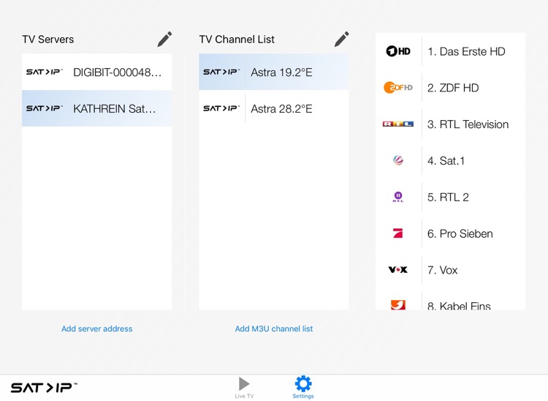Choose the Astra 19.2°E channel list
The height and width of the screenshot is (401, 548).
point(274,72)
